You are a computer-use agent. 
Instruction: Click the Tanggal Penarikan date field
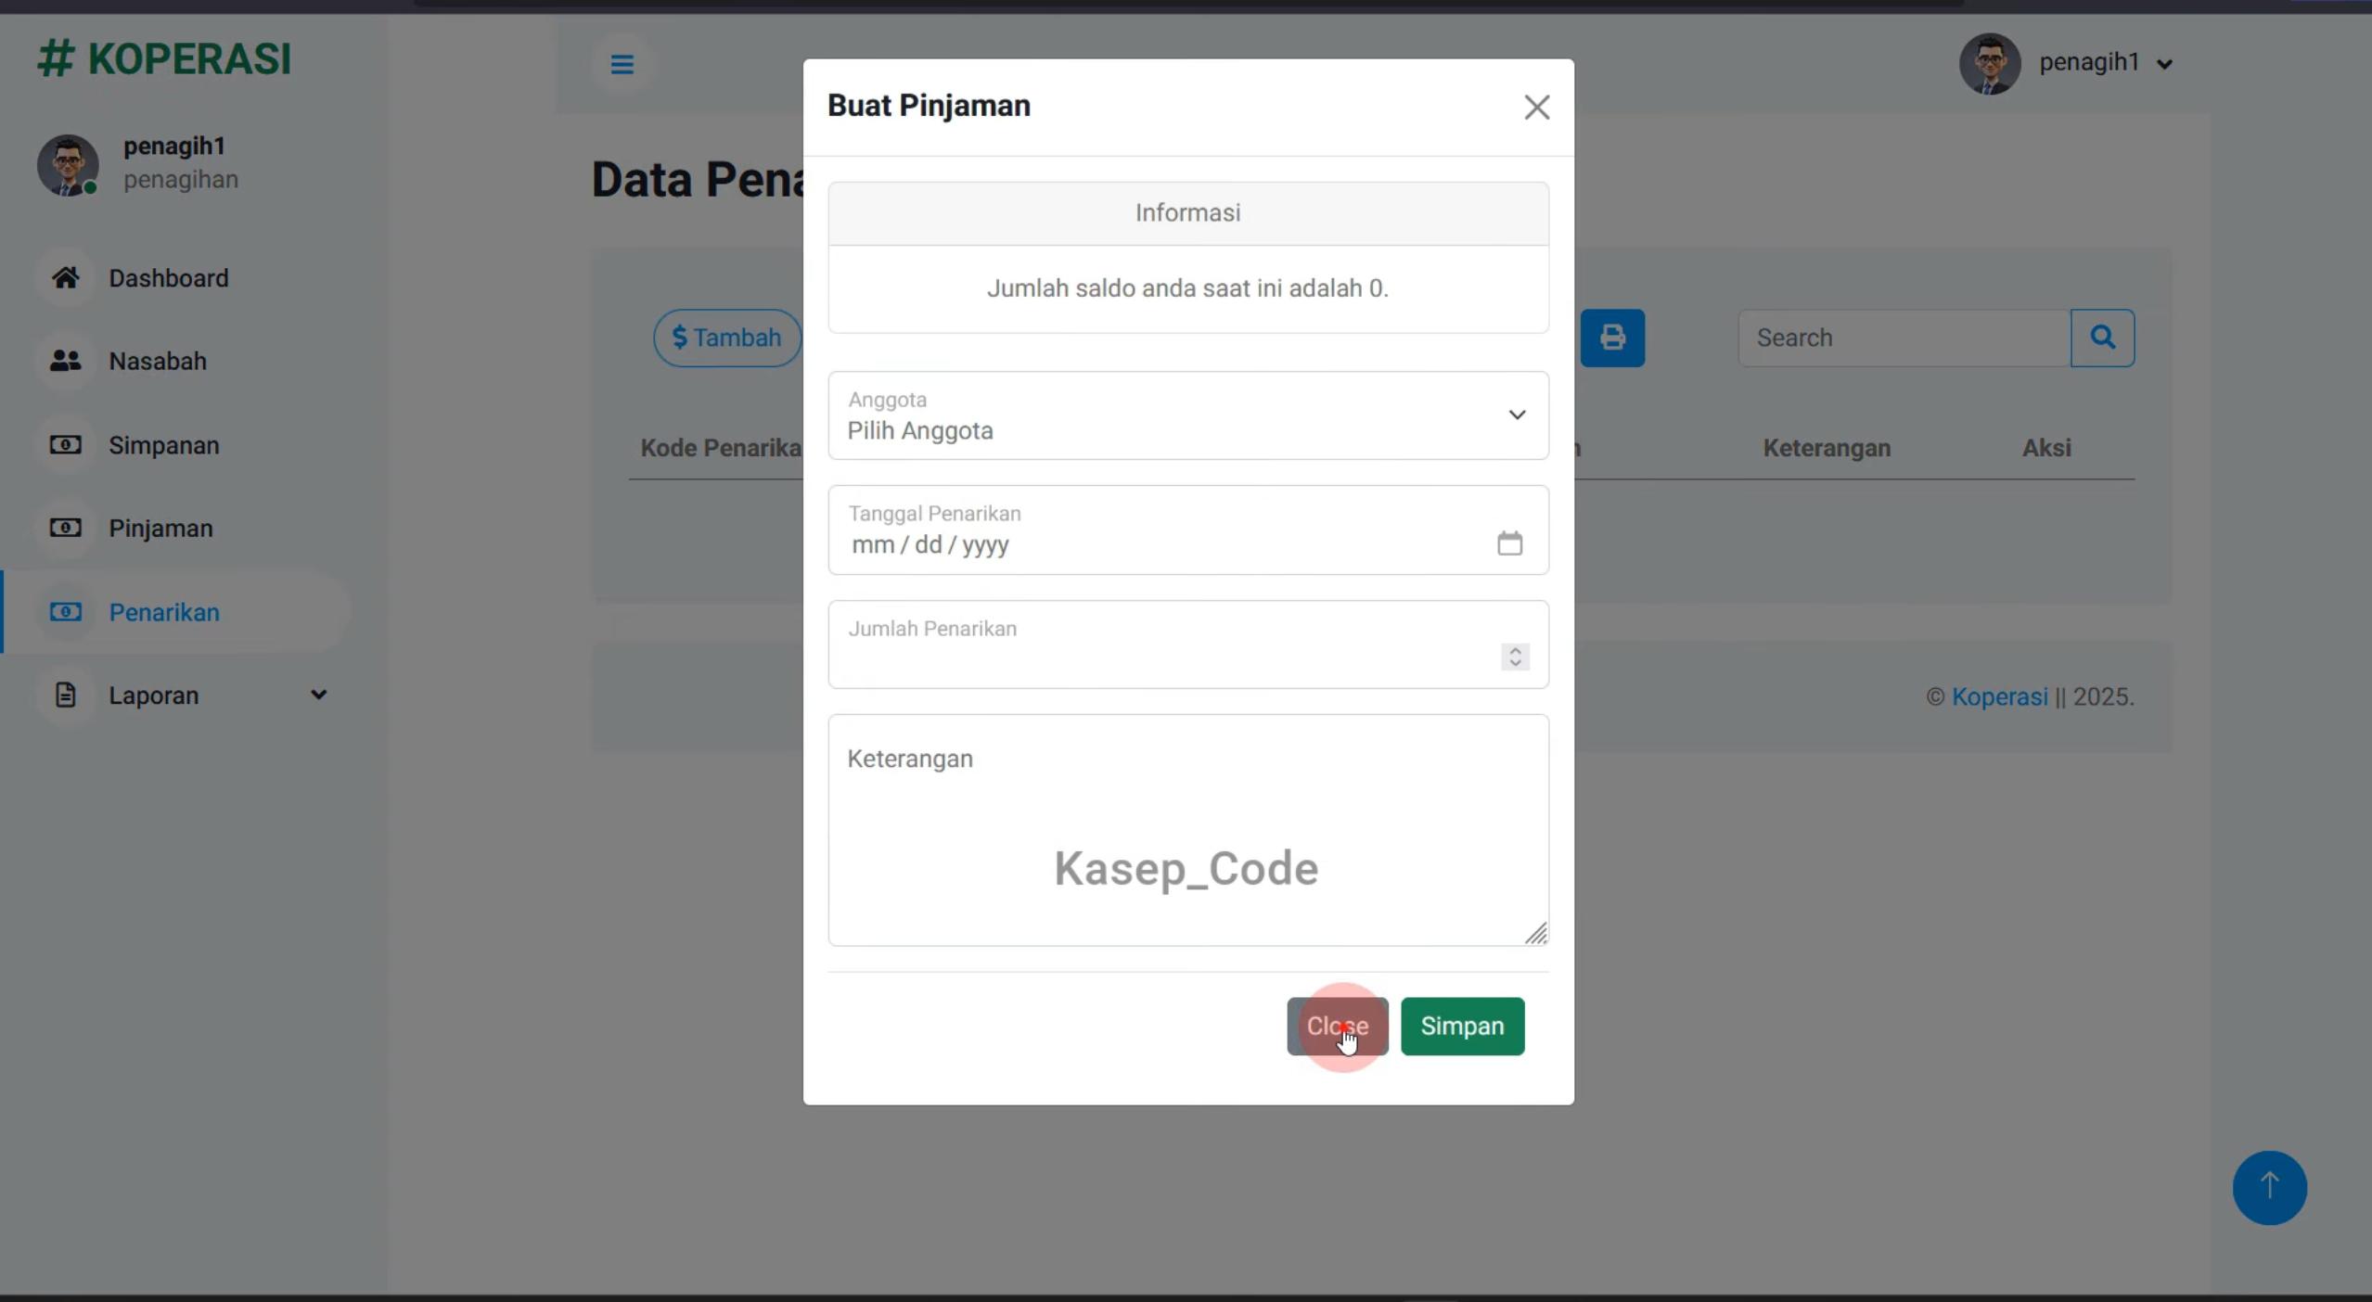tap(1187, 530)
